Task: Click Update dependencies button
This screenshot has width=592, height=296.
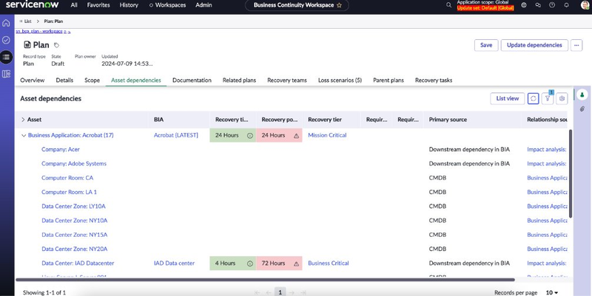Action: tap(534, 45)
